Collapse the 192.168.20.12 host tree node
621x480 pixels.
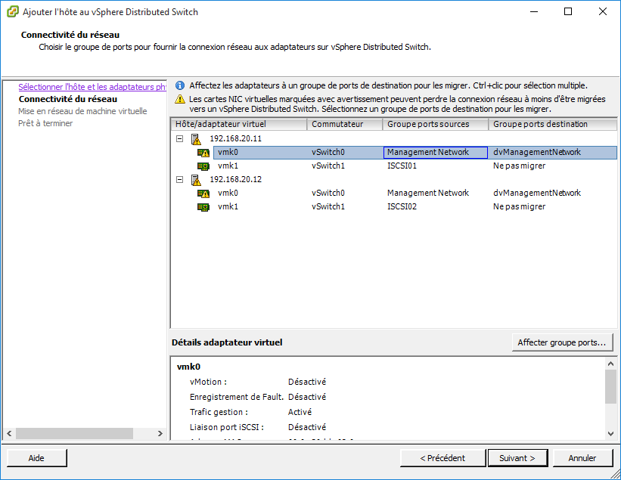coord(179,180)
